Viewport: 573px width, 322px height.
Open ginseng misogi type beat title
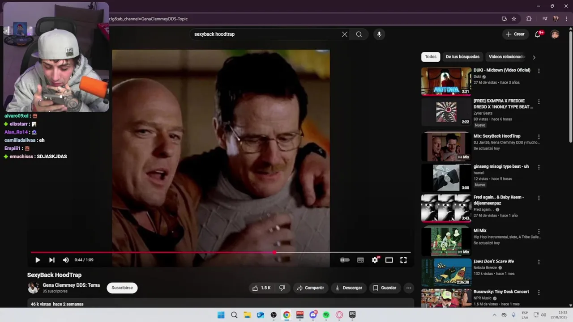pos(501,166)
